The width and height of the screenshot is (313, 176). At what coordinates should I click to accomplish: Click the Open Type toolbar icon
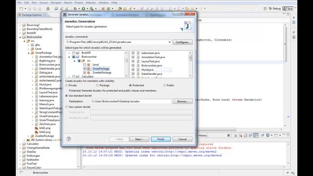coord(120,9)
